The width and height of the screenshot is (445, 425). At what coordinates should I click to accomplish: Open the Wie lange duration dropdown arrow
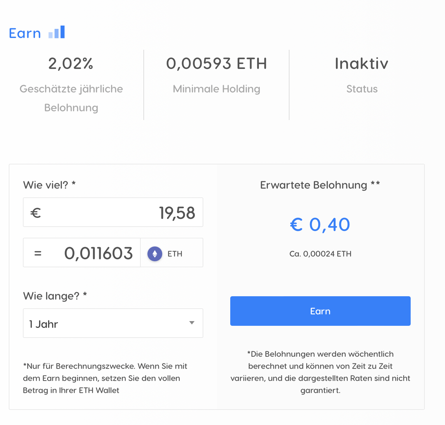point(192,323)
